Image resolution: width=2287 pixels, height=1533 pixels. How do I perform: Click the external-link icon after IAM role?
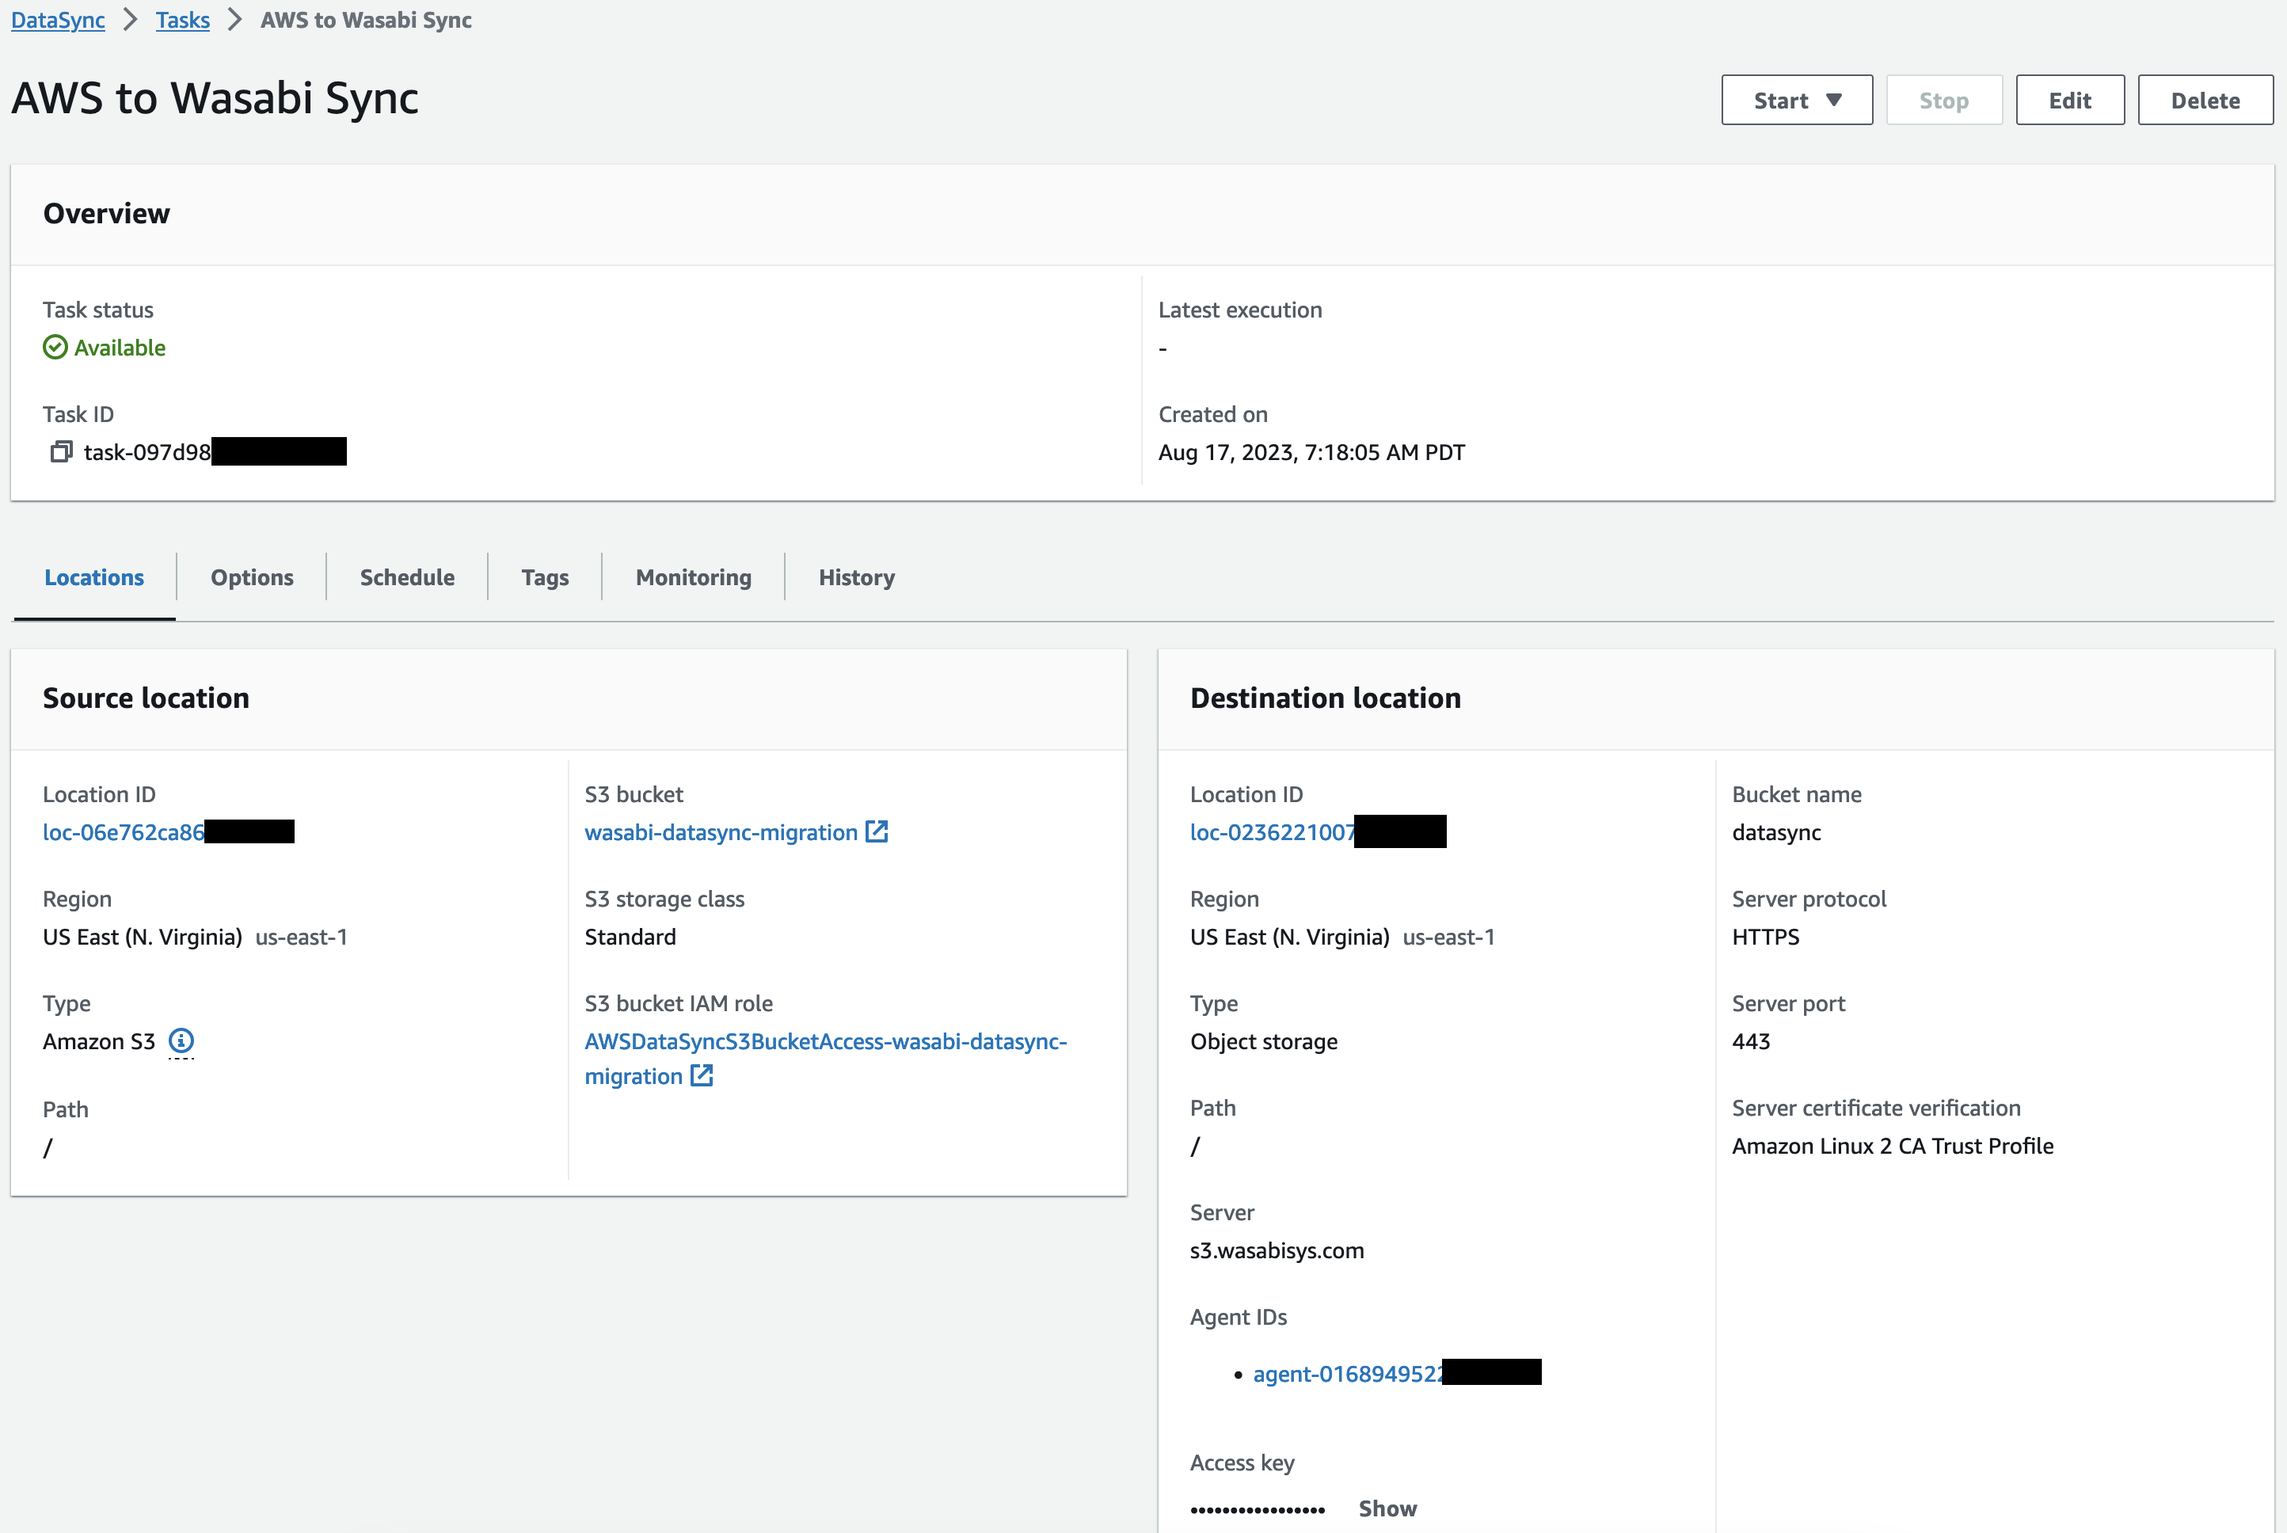702,1075
